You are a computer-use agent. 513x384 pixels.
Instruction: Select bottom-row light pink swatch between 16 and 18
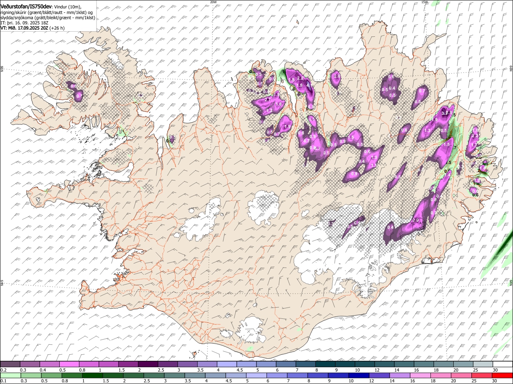click(x=420, y=375)
